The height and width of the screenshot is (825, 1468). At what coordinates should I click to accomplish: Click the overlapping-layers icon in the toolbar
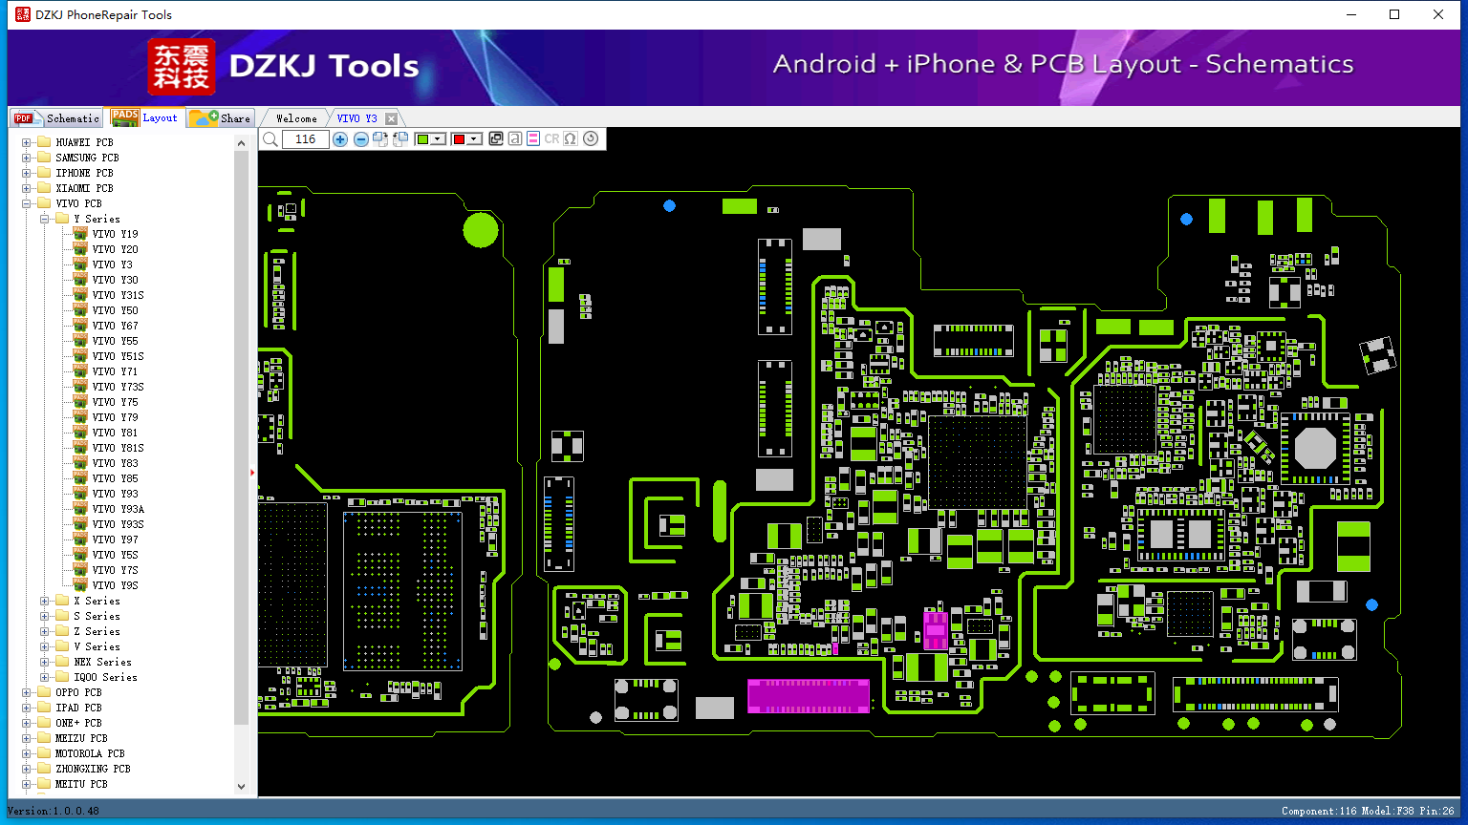[x=496, y=139]
